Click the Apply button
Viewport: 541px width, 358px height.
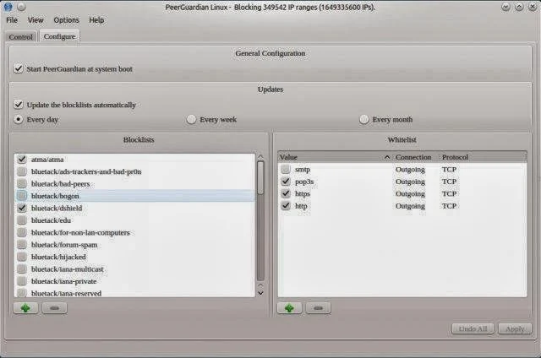coord(515,328)
